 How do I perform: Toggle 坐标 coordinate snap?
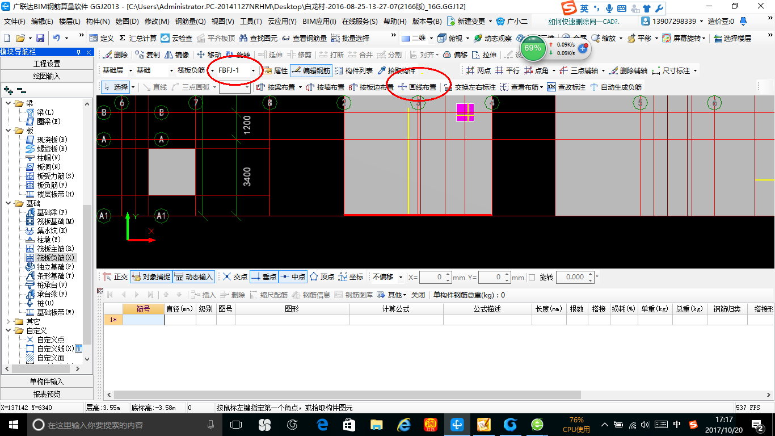[351, 277]
